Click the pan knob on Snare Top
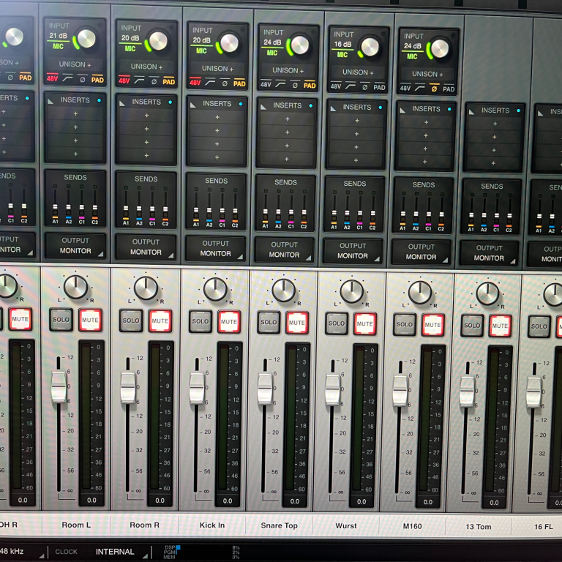 click(283, 291)
